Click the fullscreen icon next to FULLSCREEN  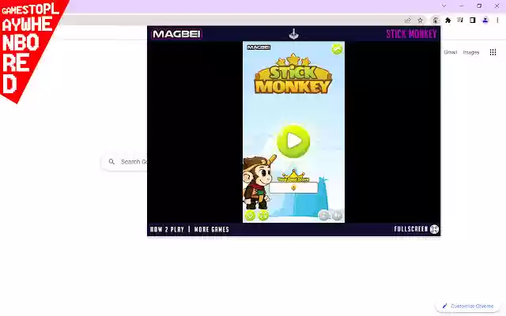(434, 229)
